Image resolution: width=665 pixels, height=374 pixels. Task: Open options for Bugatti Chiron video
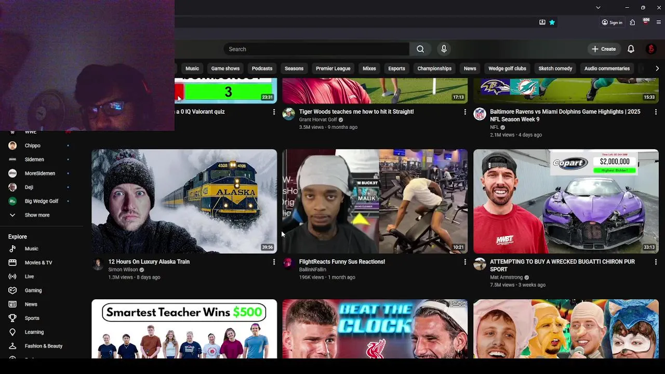(656, 262)
